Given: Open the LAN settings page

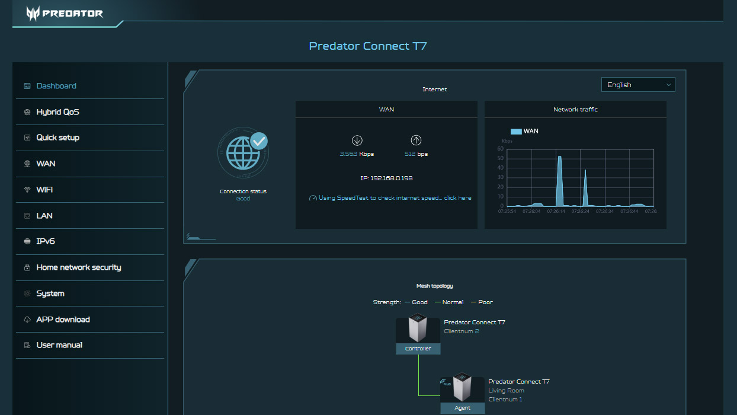Looking at the screenshot, I should 44,216.
